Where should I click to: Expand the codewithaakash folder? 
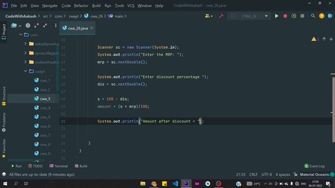25,62
